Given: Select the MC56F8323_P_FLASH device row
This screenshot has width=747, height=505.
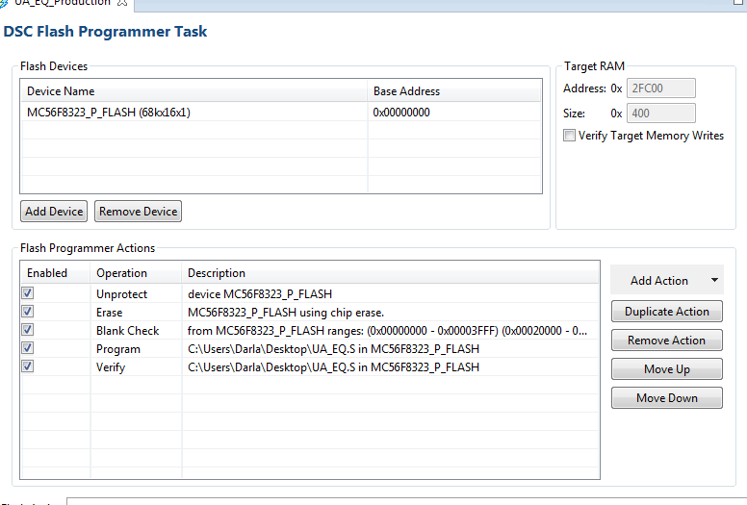Looking at the screenshot, I should (x=109, y=112).
